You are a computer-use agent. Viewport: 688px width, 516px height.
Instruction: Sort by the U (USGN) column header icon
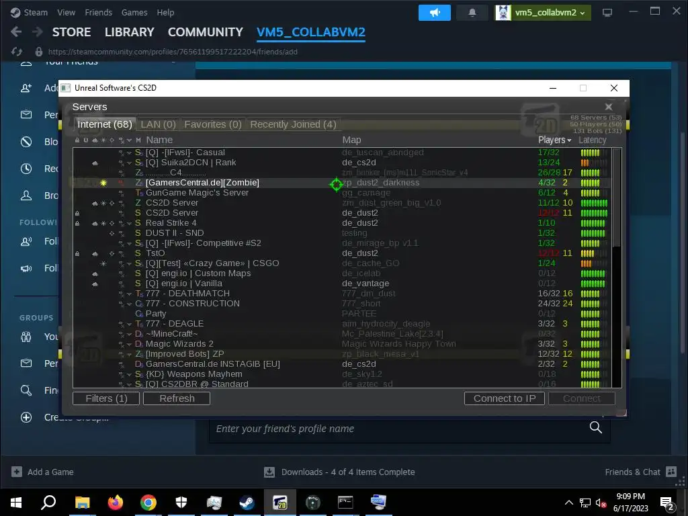coord(86,140)
